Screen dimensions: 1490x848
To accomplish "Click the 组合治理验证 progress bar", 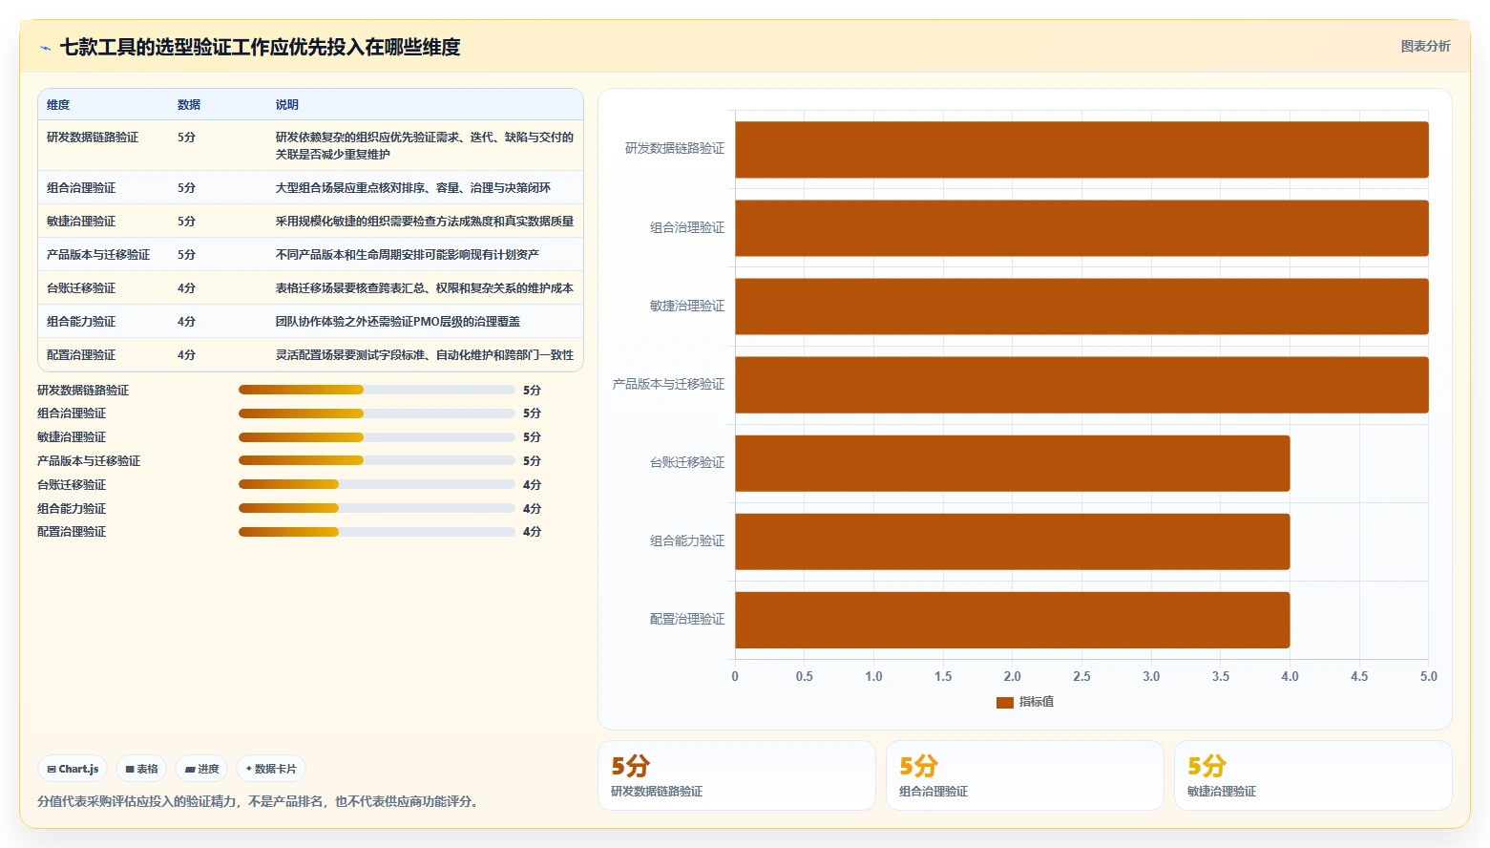I will 376,413.
